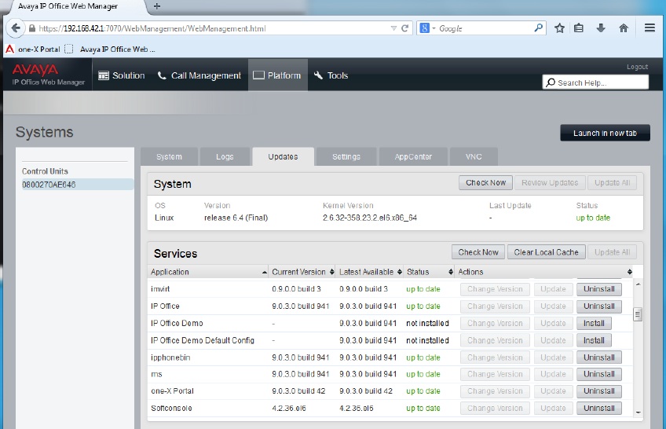Switch to the Logs tab
Image resolution: width=666 pixels, height=429 pixels.
click(225, 156)
